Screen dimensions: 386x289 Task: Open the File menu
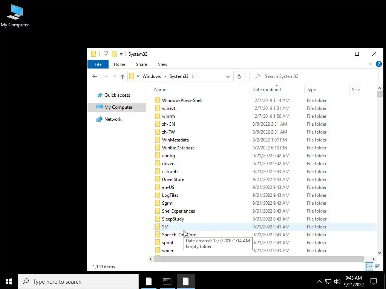click(x=98, y=64)
